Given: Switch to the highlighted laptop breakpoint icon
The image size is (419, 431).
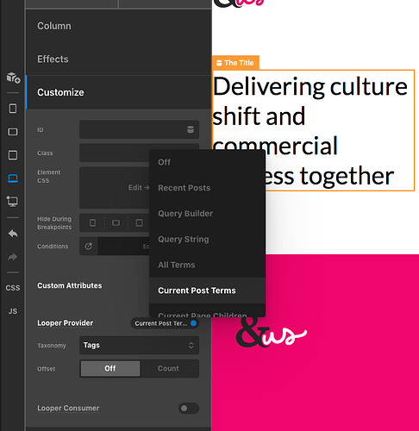Looking at the screenshot, I should point(13,178).
